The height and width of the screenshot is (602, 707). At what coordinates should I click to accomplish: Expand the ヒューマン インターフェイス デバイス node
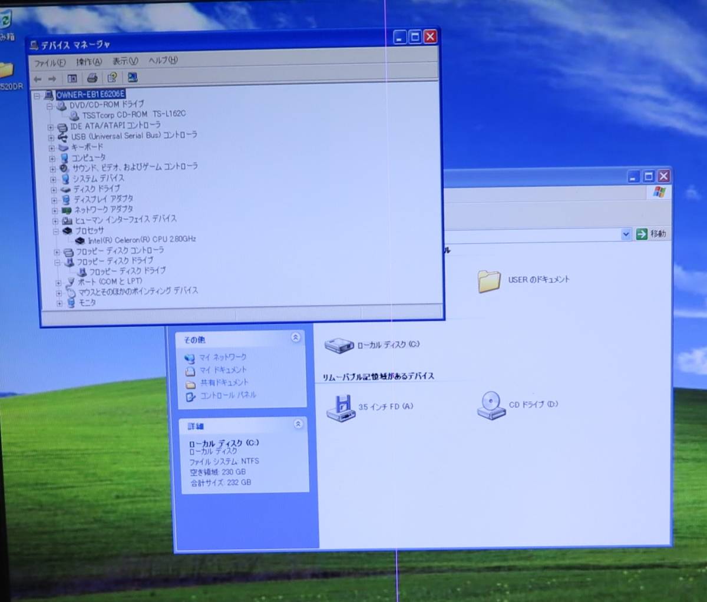[x=56, y=221]
